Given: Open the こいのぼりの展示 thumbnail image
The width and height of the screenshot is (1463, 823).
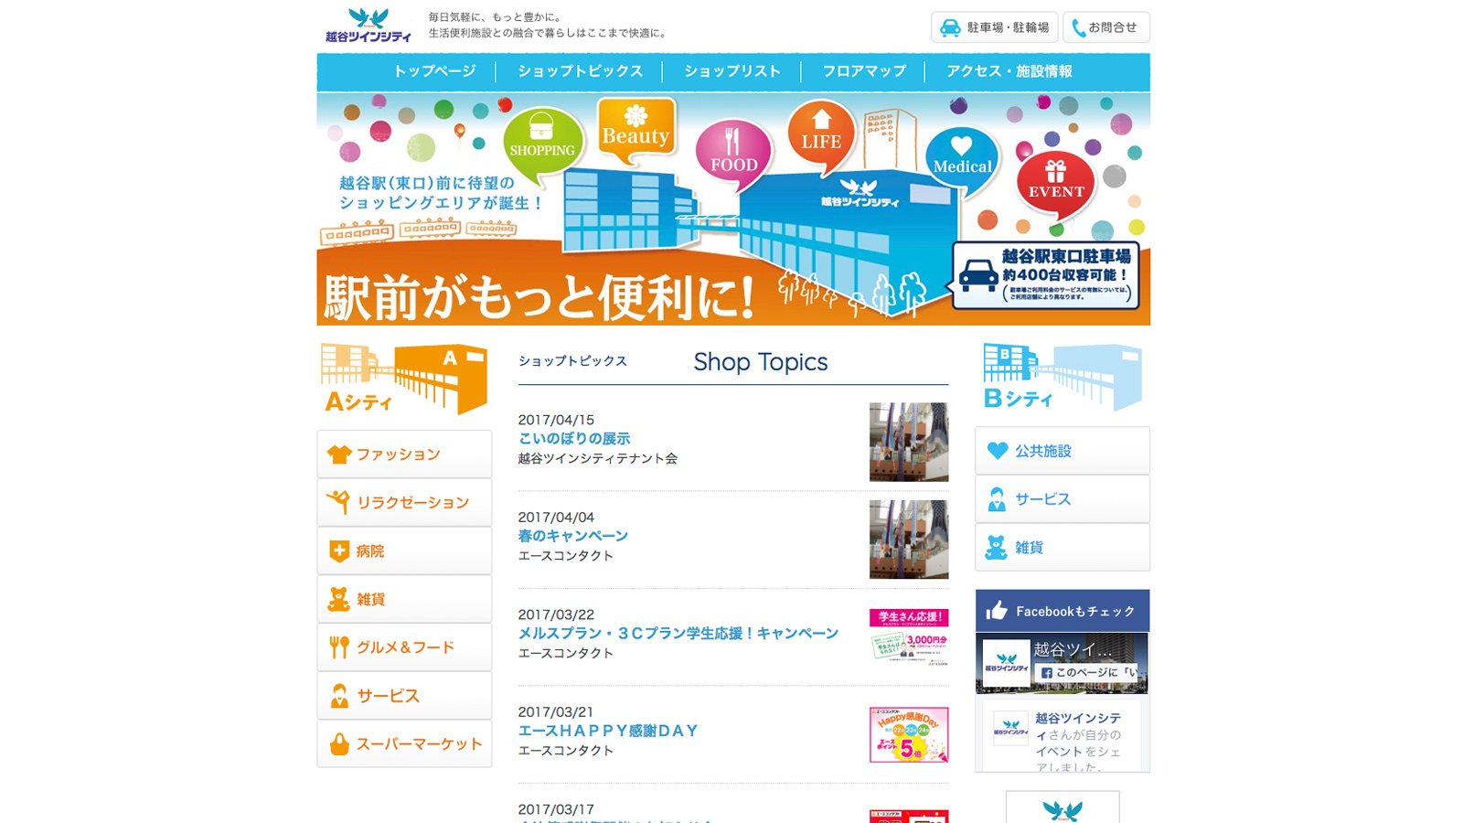Looking at the screenshot, I should pyautogui.click(x=909, y=442).
